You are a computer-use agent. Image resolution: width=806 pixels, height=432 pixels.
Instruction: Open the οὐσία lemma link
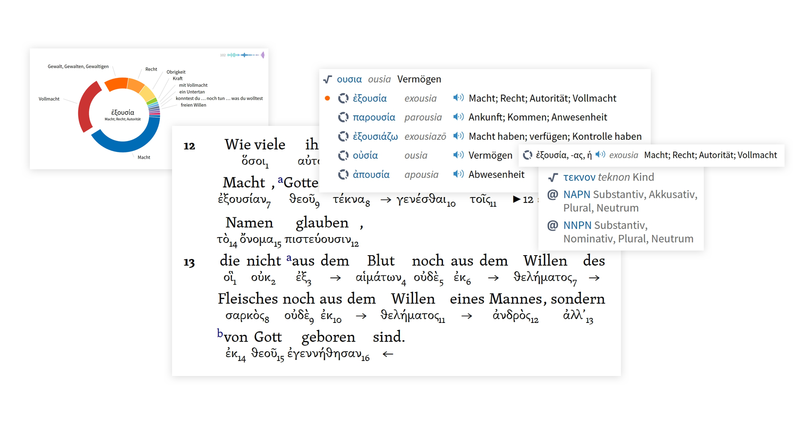coord(365,155)
